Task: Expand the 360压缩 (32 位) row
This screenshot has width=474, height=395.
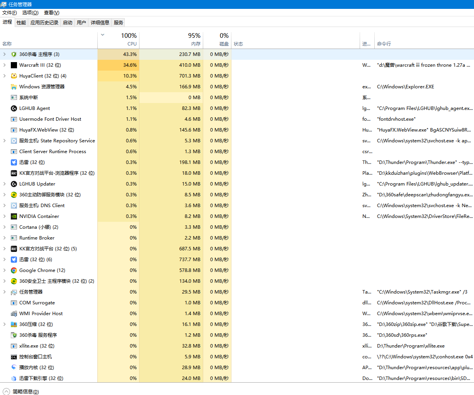Action: tap(5, 324)
